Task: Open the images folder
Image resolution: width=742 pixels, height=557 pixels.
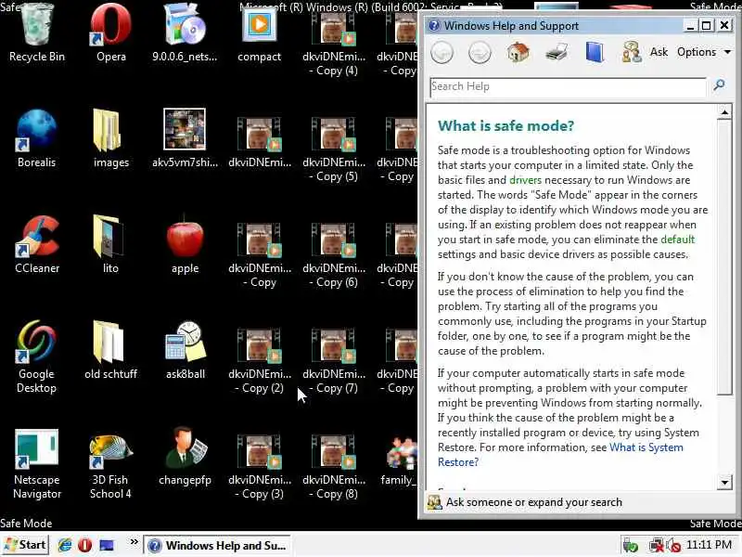Action: pos(111,138)
